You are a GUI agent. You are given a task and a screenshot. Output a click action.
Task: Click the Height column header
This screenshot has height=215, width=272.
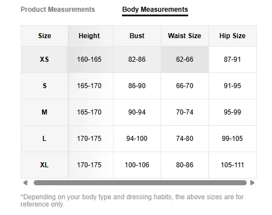pyautogui.click(x=89, y=36)
